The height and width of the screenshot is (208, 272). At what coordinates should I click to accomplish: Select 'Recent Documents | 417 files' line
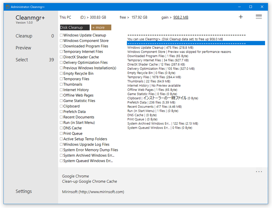point(154,107)
